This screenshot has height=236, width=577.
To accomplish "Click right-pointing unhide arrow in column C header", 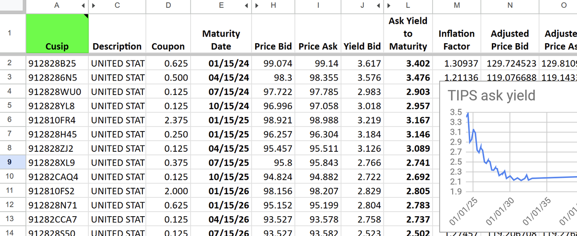I will pos(94,5).
